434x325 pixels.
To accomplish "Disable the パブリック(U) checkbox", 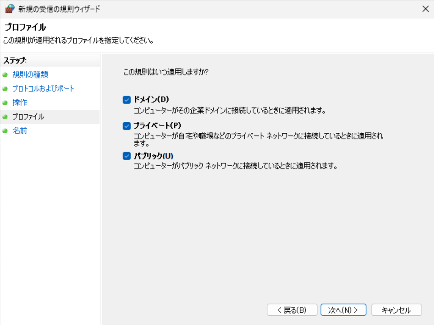I will click(x=127, y=156).
